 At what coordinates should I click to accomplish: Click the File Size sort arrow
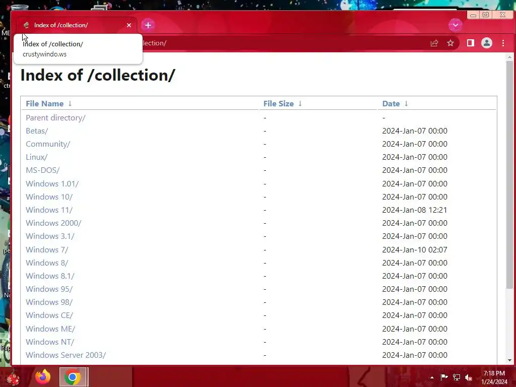pyautogui.click(x=300, y=104)
